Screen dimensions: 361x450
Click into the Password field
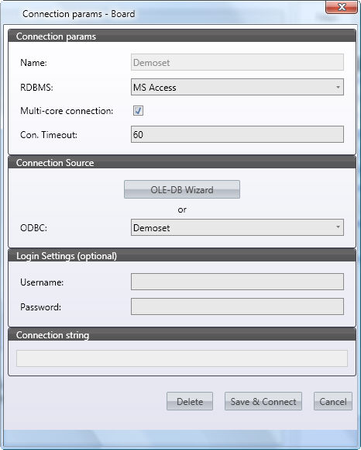pyautogui.click(x=237, y=306)
